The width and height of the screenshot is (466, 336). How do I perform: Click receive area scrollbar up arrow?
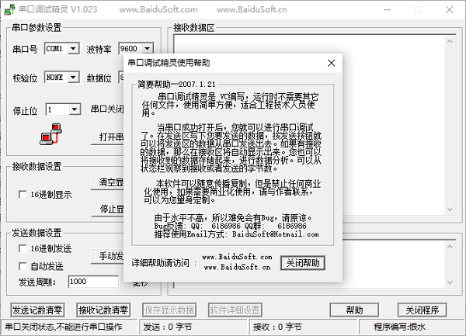point(450,41)
